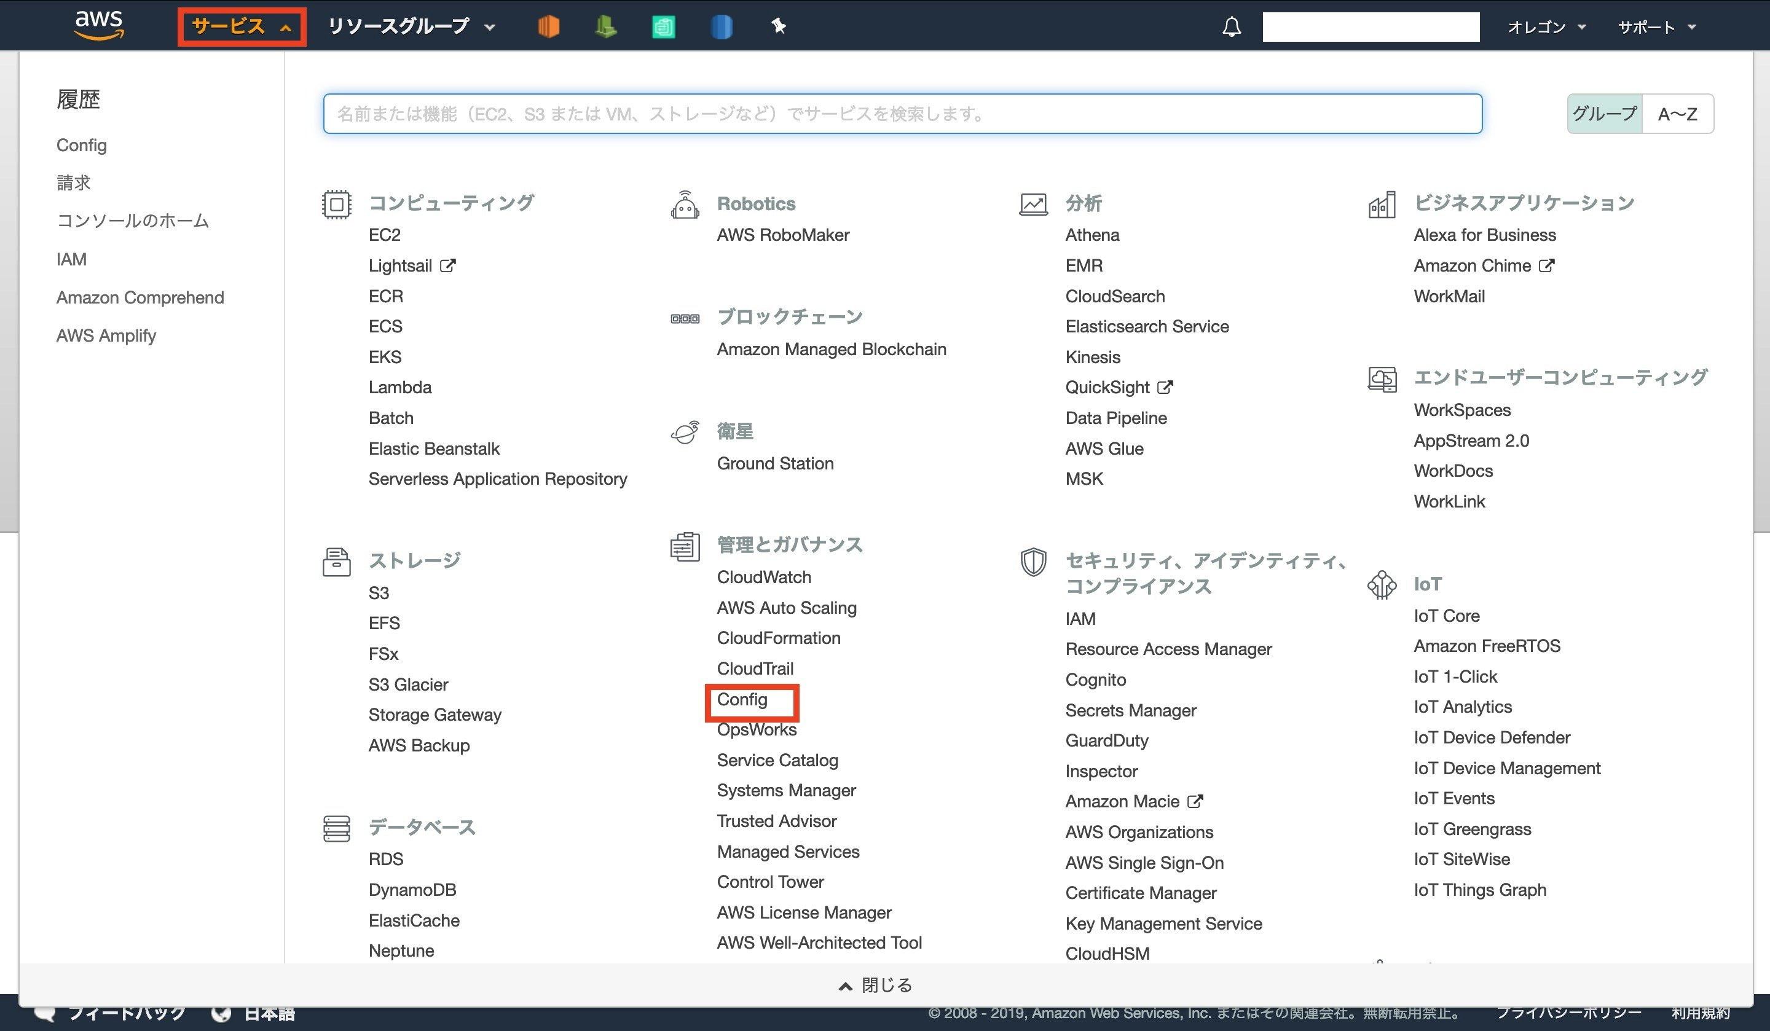This screenshot has height=1031, width=1770.
Task: Open AWS Well-Architected Tool
Action: 820,943
